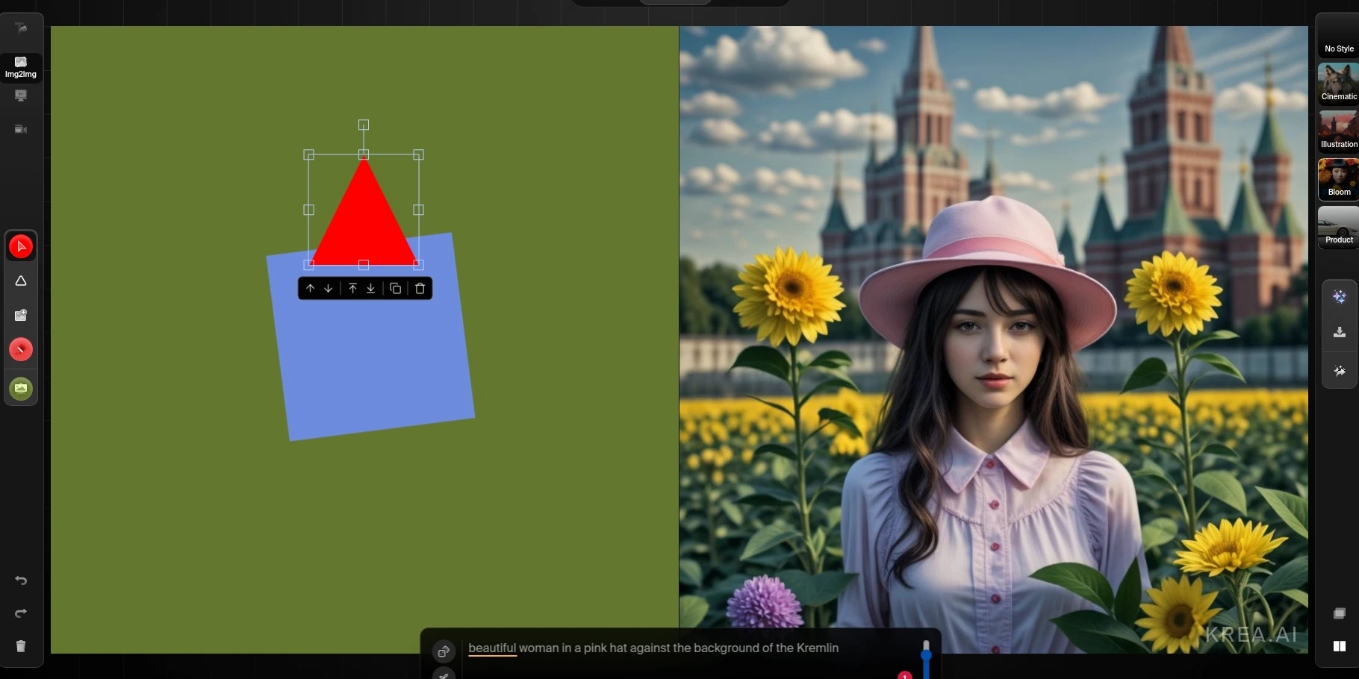Send the triangle one layer down
Image resolution: width=1359 pixels, height=679 pixels.
point(329,289)
